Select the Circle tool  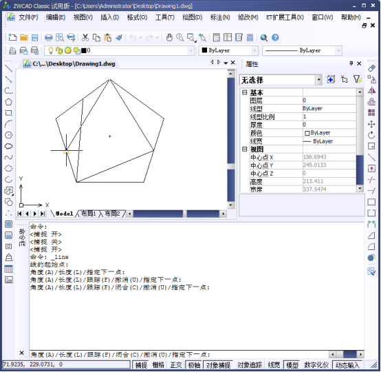tap(8, 135)
